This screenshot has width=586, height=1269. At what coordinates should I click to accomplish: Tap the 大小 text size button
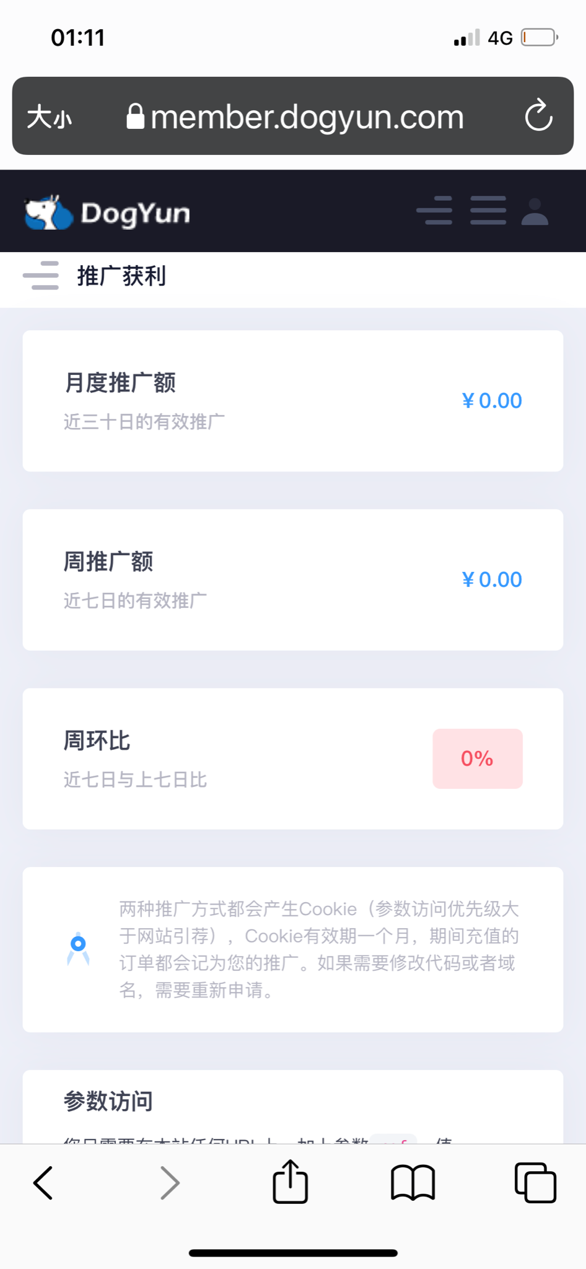point(50,116)
